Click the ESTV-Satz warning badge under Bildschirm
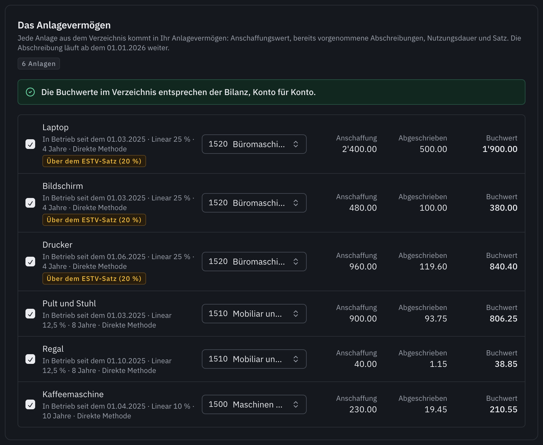Image resolution: width=543 pixels, height=445 pixels. 94,220
